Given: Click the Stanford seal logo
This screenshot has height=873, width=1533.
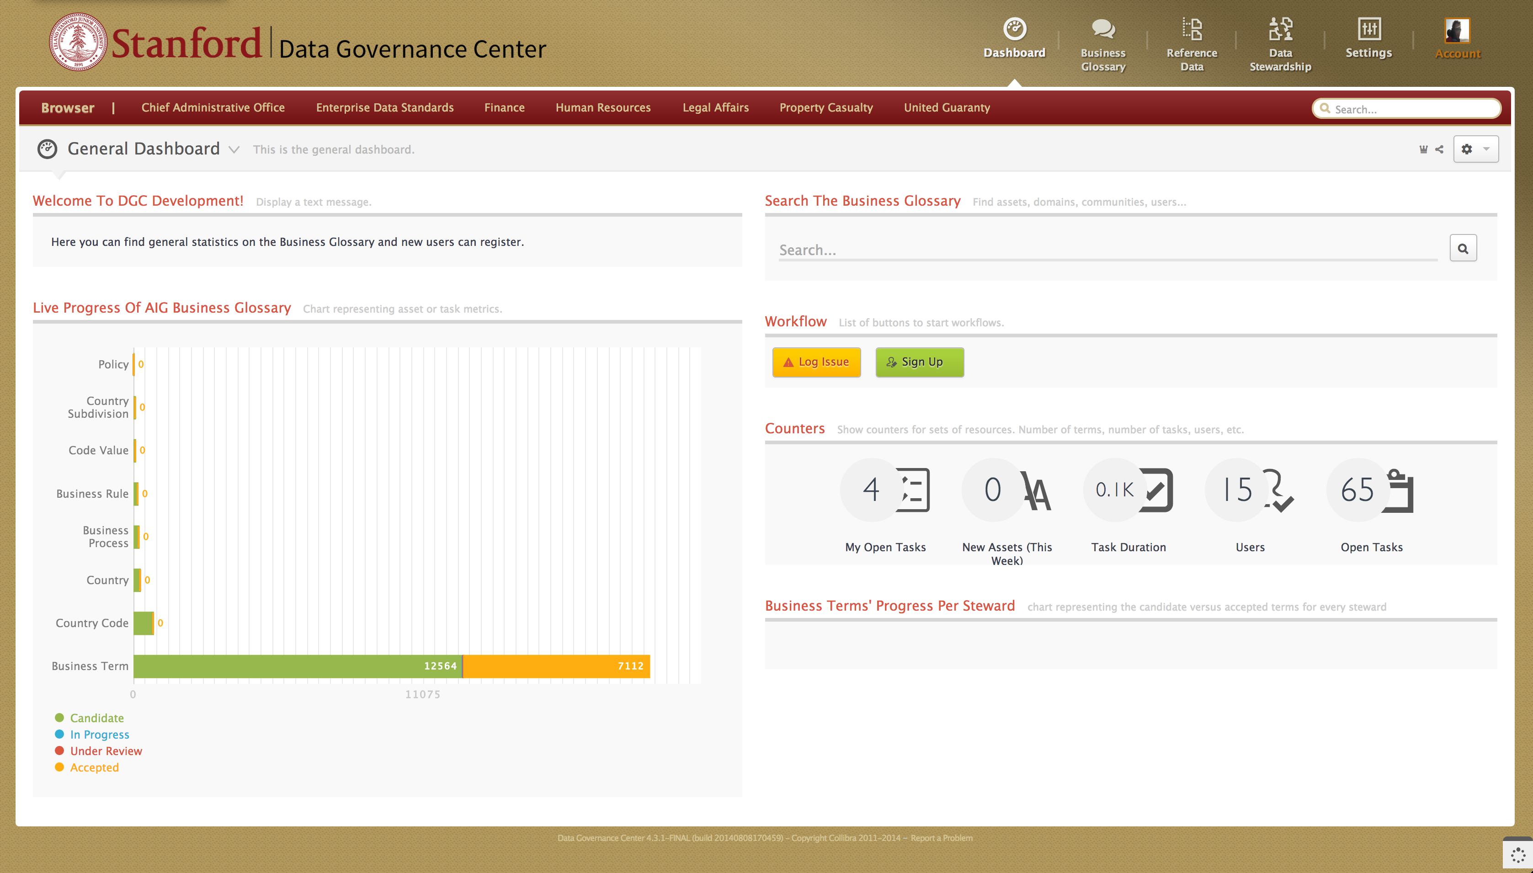Looking at the screenshot, I should click(x=78, y=42).
